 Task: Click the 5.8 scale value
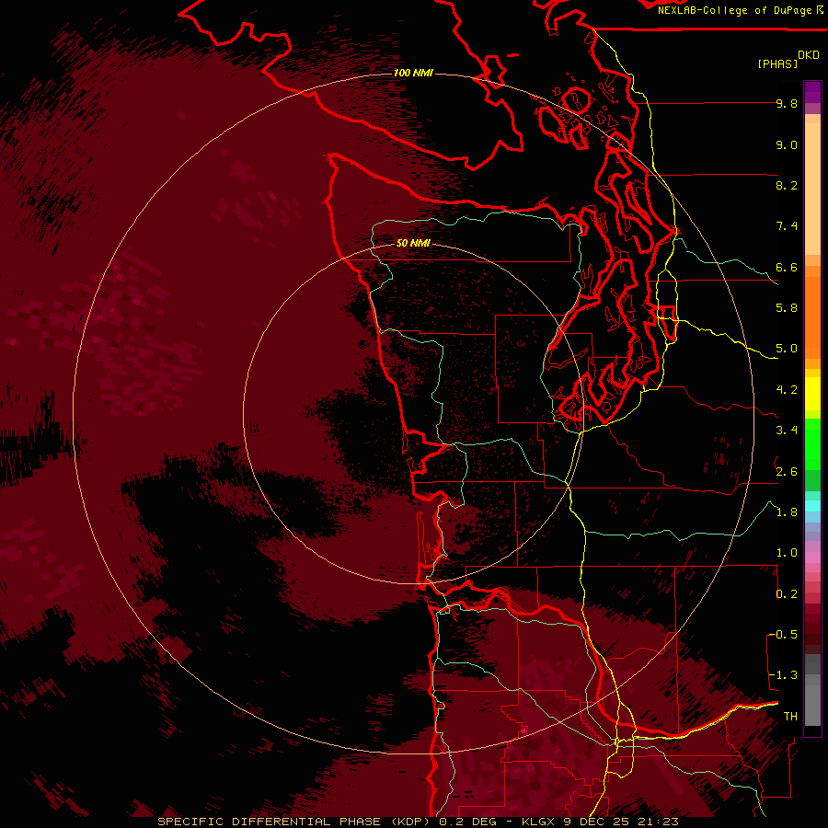click(x=787, y=308)
